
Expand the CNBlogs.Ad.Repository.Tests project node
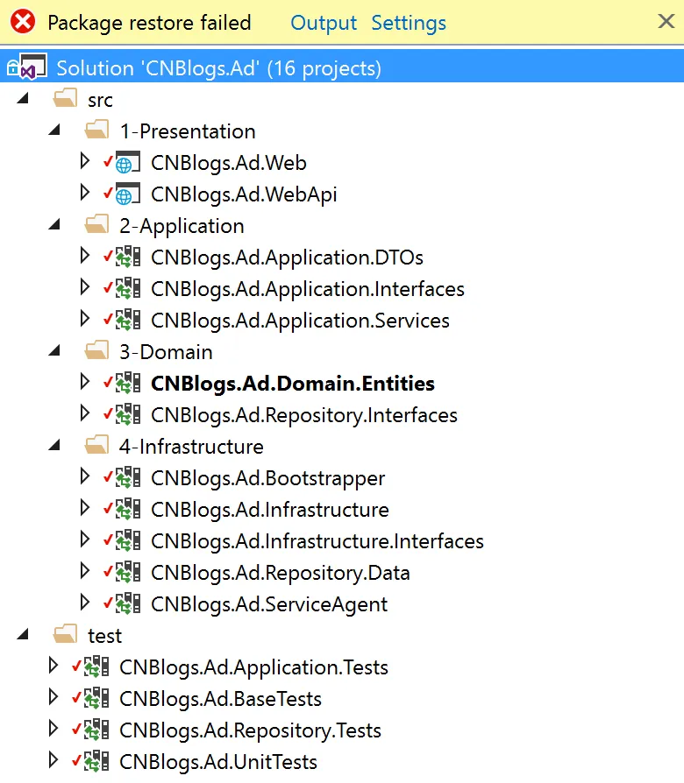point(53,730)
